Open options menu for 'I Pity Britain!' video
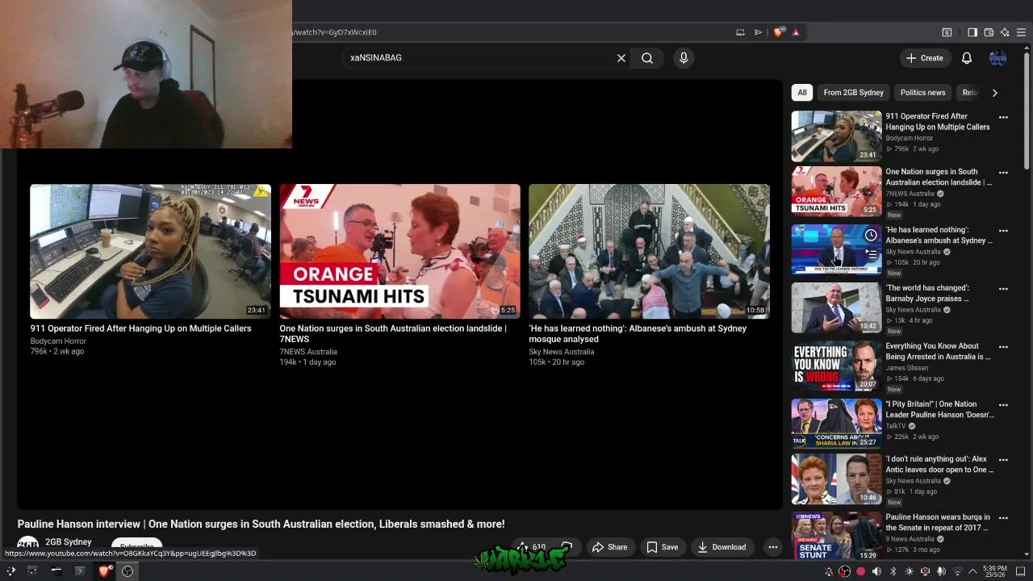 [1003, 404]
